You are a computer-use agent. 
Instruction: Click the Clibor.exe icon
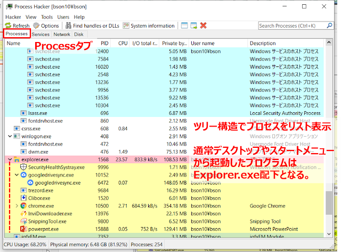tap(23, 198)
